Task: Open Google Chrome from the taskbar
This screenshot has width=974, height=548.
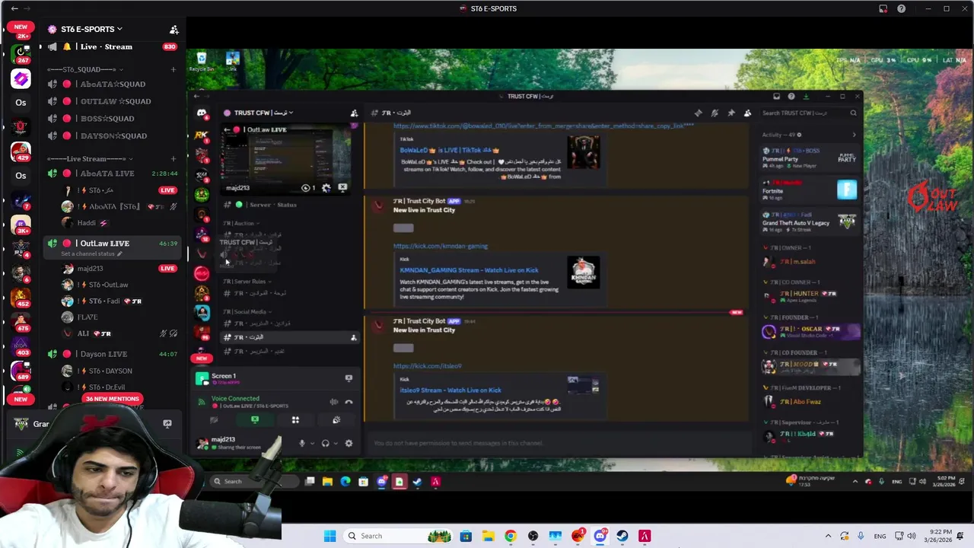Action: click(511, 536)
